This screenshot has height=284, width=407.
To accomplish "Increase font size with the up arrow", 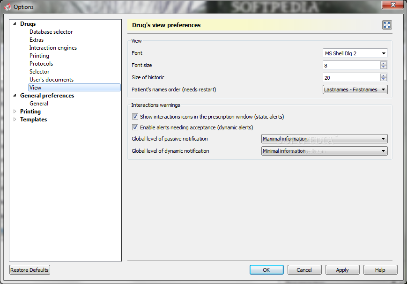I will (x=384, y=63).
